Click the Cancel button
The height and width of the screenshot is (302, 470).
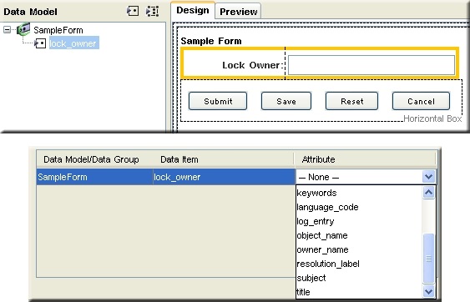421,101
